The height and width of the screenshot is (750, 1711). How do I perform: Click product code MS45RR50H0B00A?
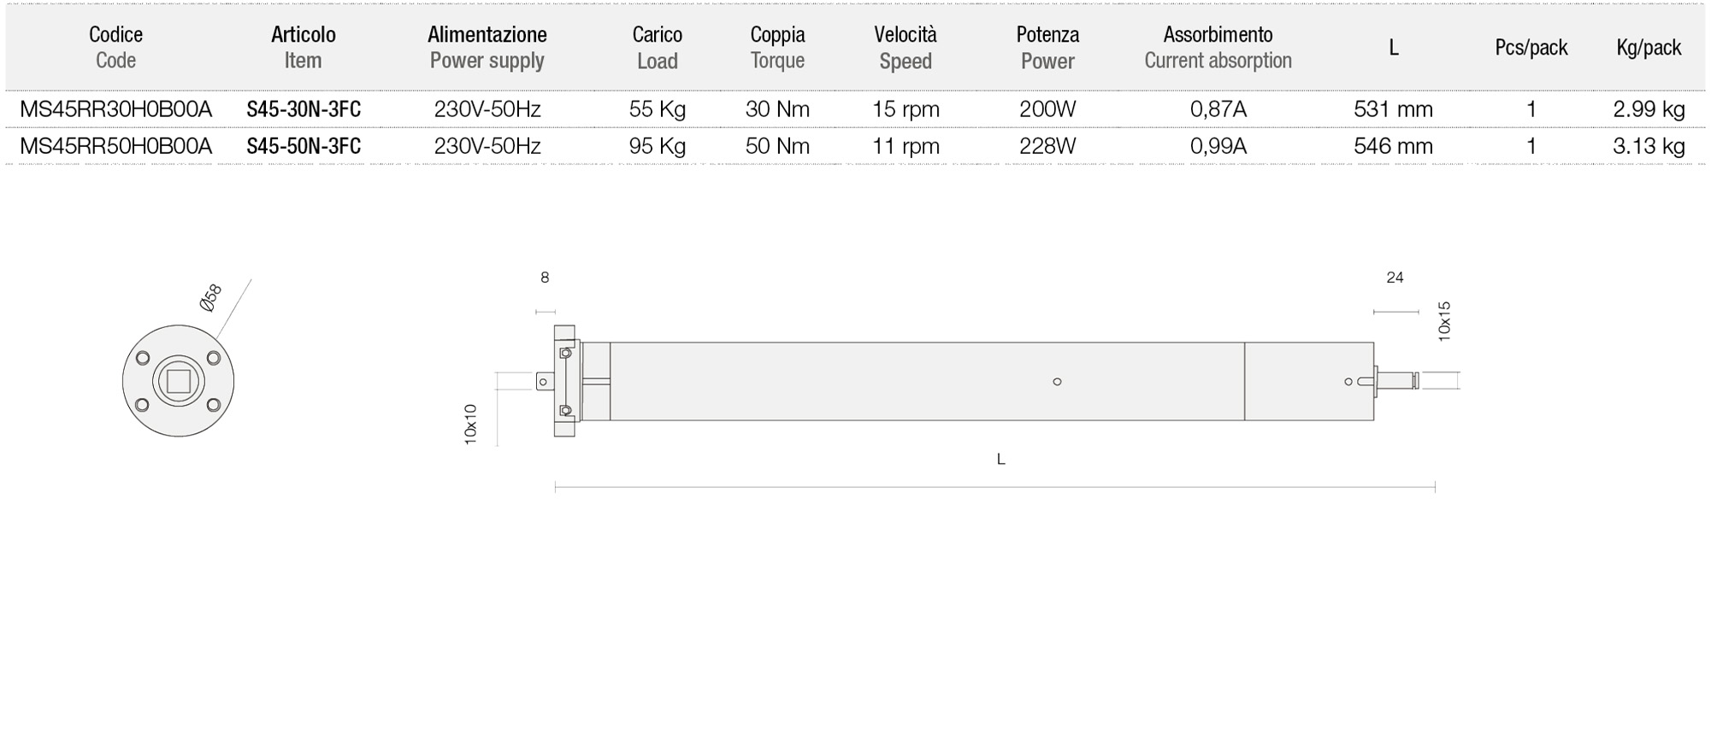click(115, 146)
